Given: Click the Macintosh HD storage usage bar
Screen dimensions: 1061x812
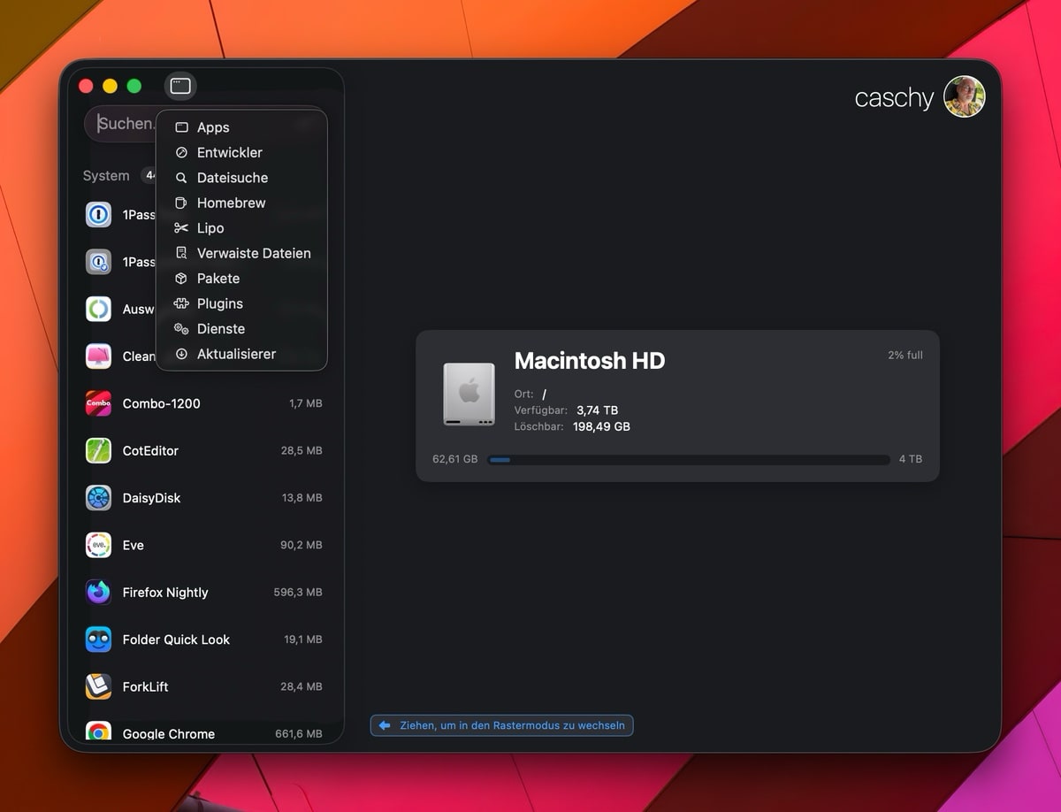Looking at the screenshot, I should pos(688,460).
